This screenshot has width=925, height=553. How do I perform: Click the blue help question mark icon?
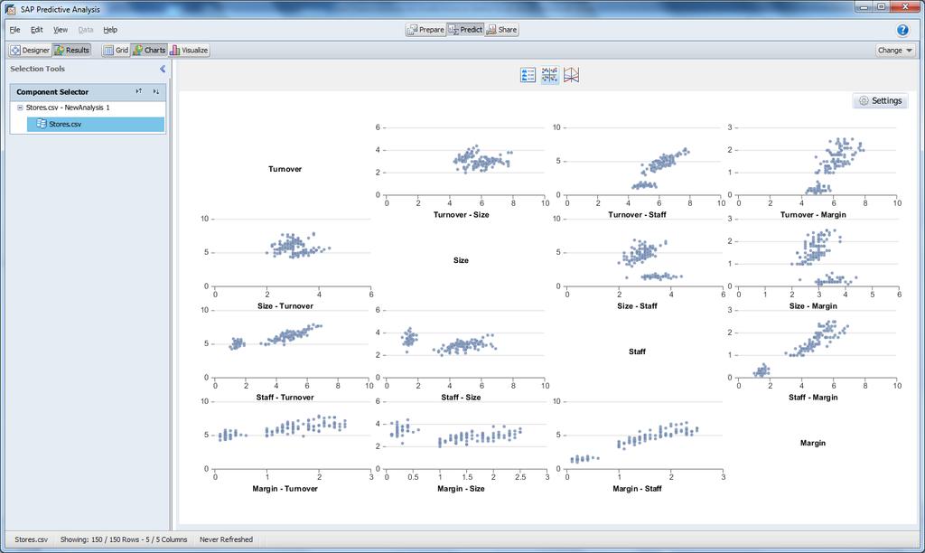(902, 30)
